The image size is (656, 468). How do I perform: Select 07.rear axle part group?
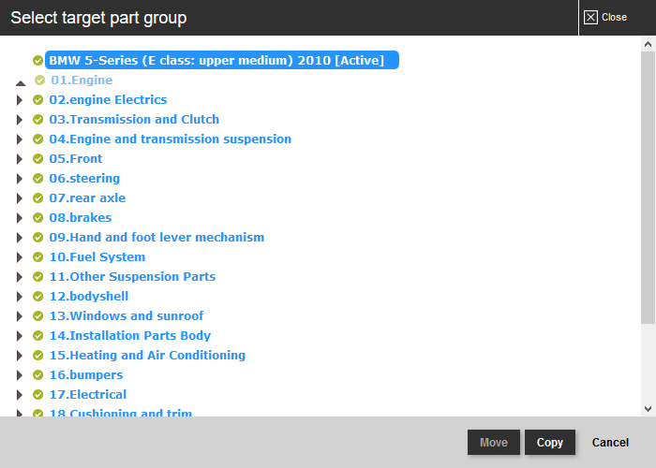click(87, 197)
